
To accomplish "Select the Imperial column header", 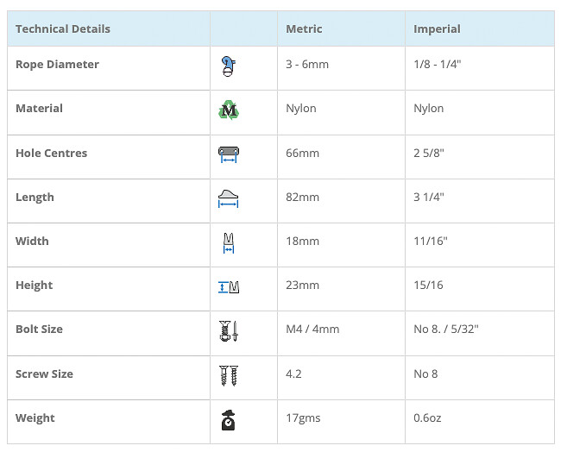I will (437, 28).
